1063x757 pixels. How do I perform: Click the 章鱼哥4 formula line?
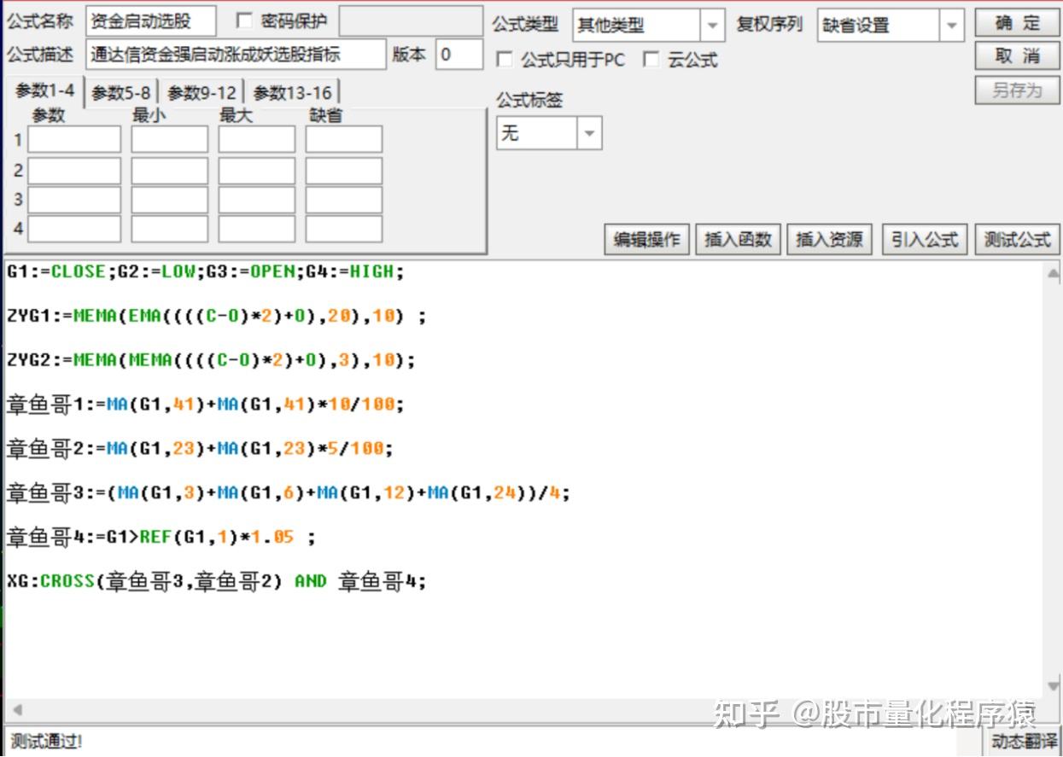tap(161, 538)
